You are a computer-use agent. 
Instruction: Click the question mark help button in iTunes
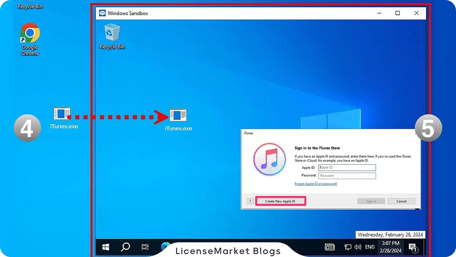click(x=250, y=201)
